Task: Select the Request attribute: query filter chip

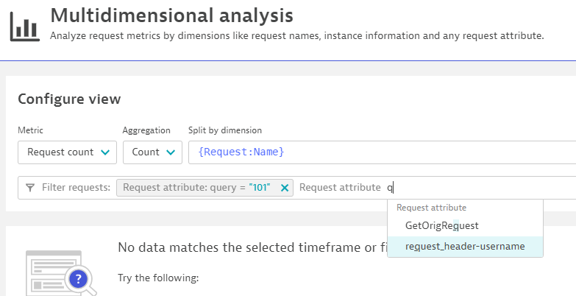Action: point(196,188)
